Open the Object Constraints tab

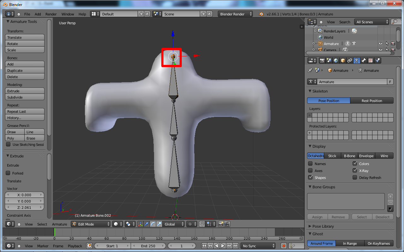350,60
